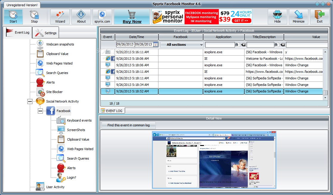The height and width of the screenshot is (195, 333).
Task: Click the Application column header
Action: pos(223,37)
